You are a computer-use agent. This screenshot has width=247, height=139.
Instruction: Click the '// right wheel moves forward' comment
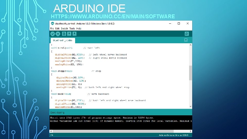pos(108,58)
